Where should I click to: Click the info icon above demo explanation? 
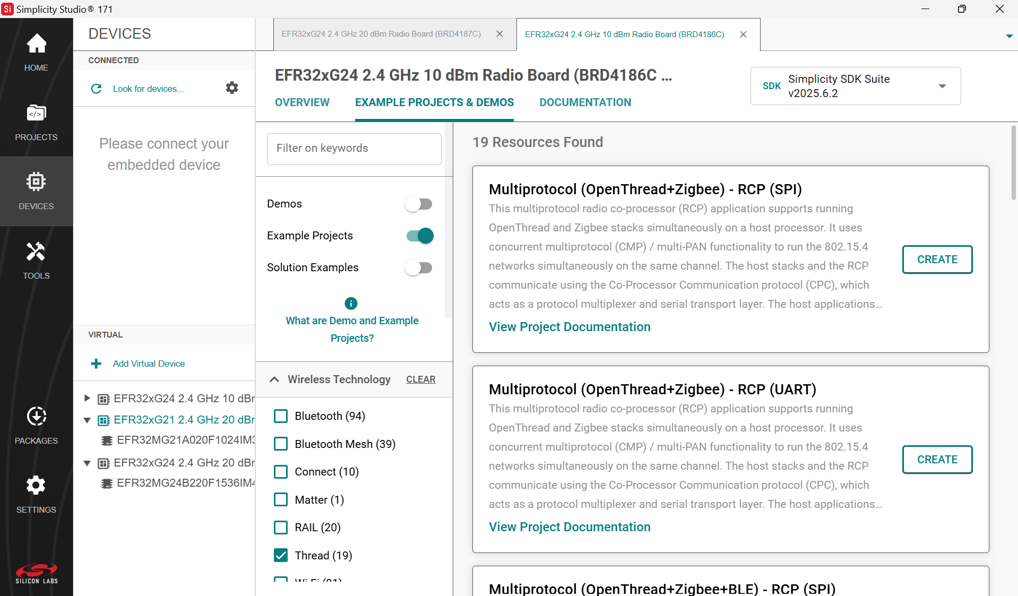coord(351,303)
